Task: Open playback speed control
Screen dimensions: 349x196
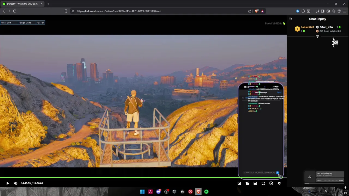Action: (x=271, y=183)
